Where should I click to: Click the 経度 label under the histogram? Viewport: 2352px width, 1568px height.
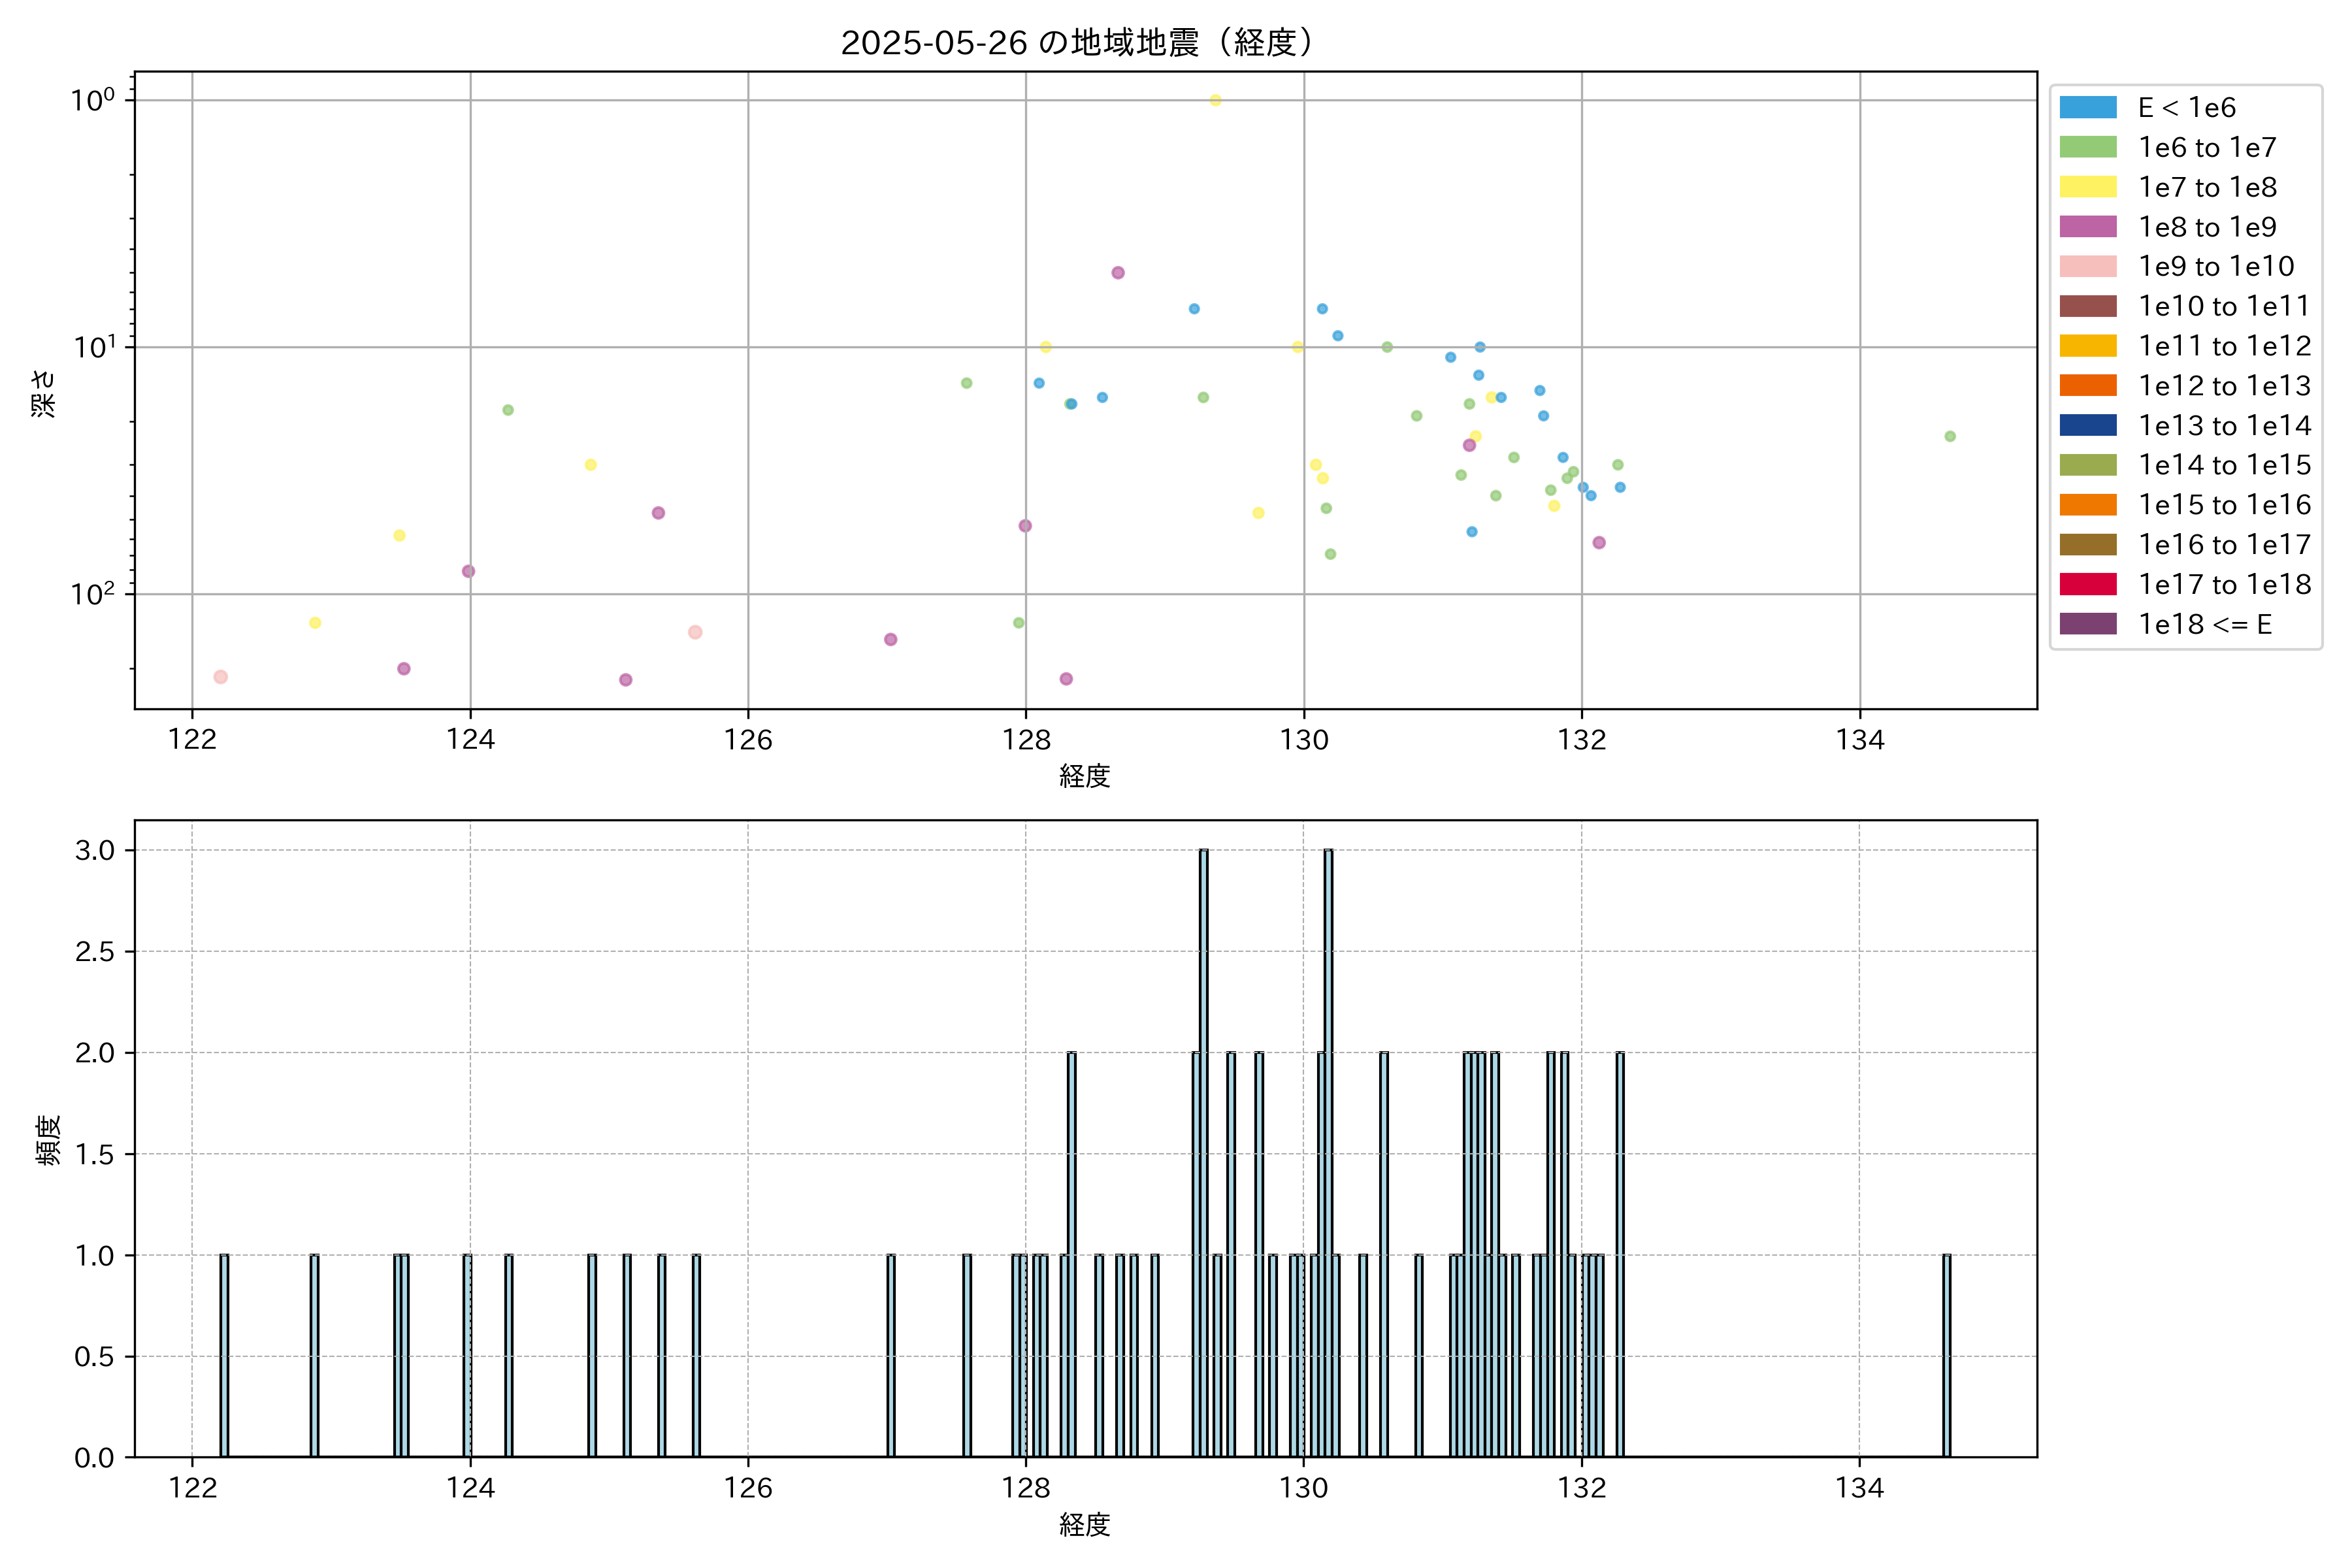[x=1084, y=1525]
